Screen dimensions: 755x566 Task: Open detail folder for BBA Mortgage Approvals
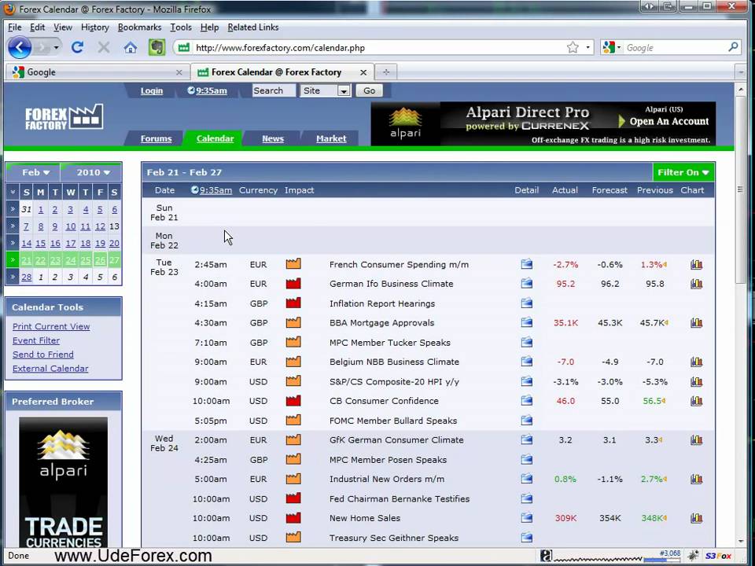click(527, 322)
